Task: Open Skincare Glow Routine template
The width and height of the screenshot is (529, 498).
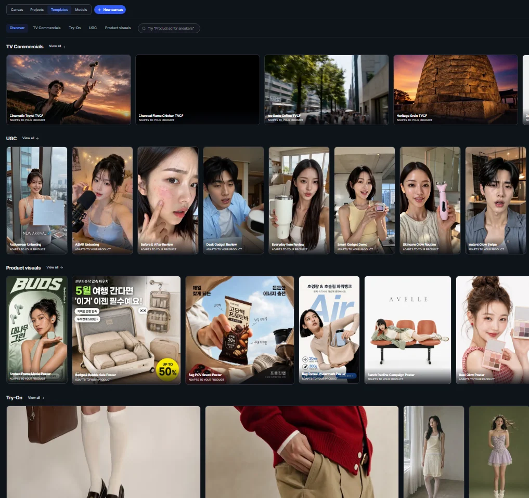Action: 430,200
